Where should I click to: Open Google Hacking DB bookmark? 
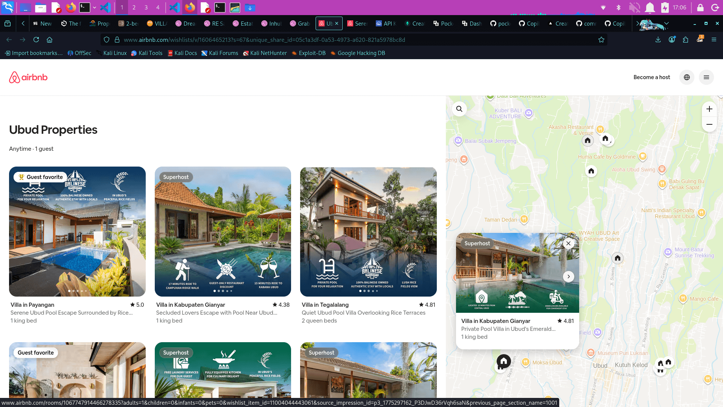(x=358, y=53)
